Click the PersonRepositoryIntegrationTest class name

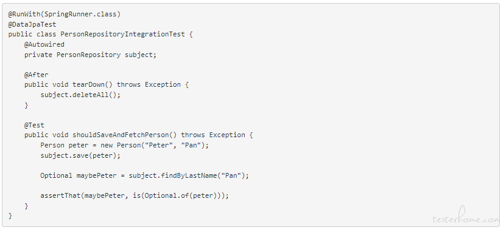123,35
